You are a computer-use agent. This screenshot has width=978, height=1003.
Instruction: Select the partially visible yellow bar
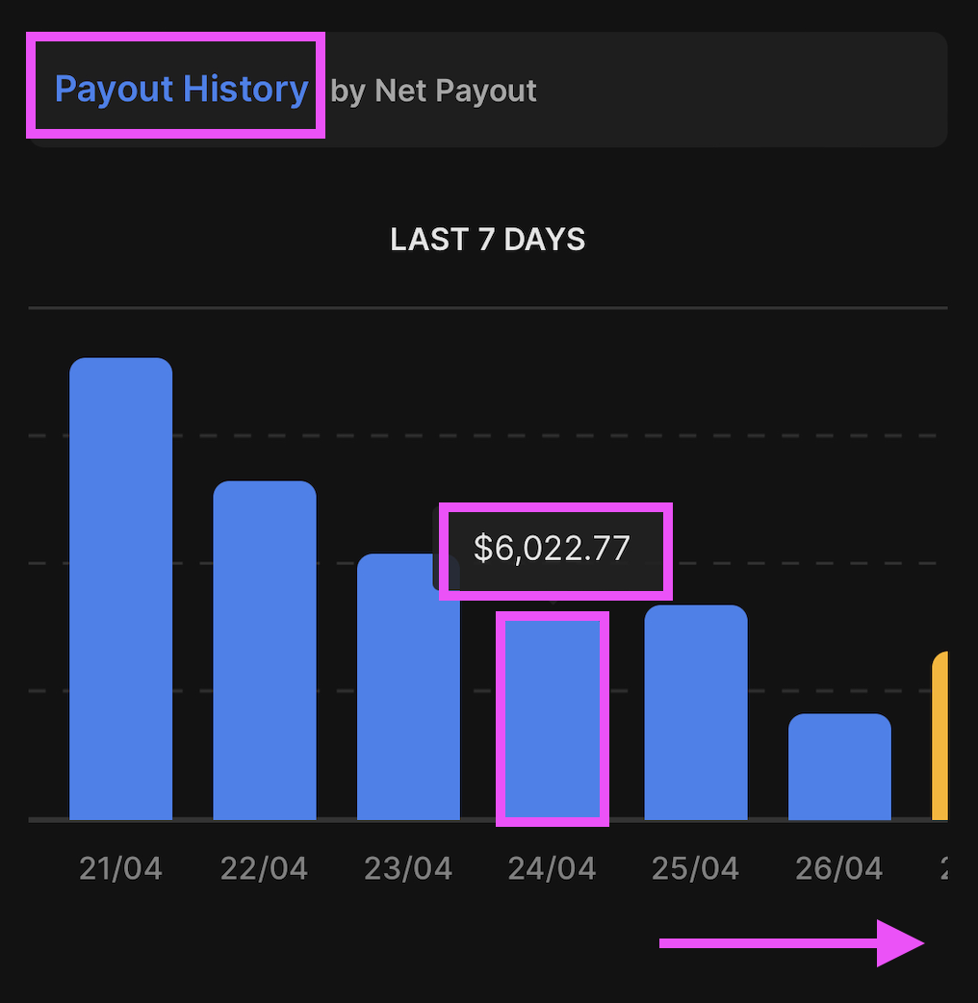[940, 736]
